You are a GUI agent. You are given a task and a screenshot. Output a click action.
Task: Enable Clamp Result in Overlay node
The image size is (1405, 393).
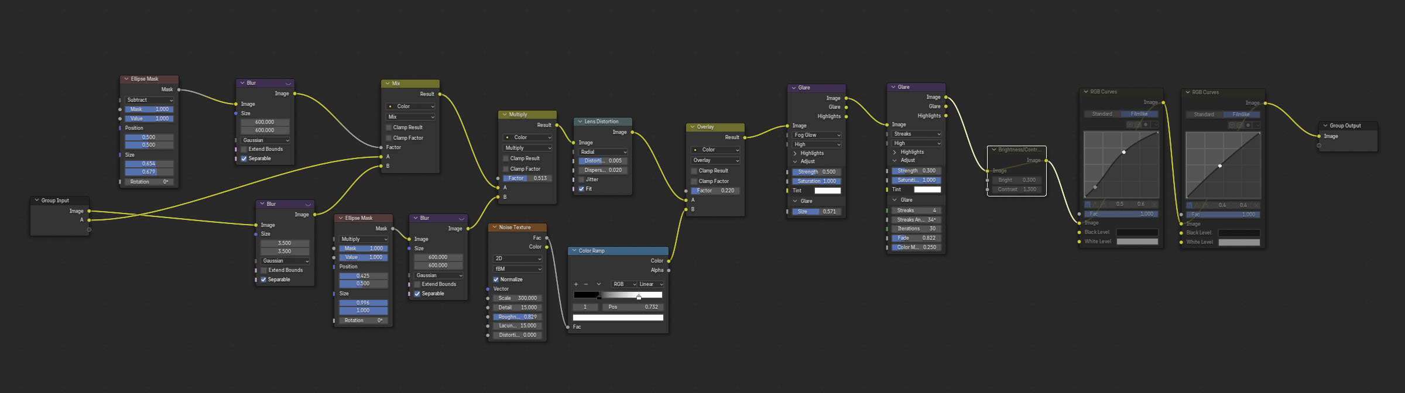tap(694, 171)
